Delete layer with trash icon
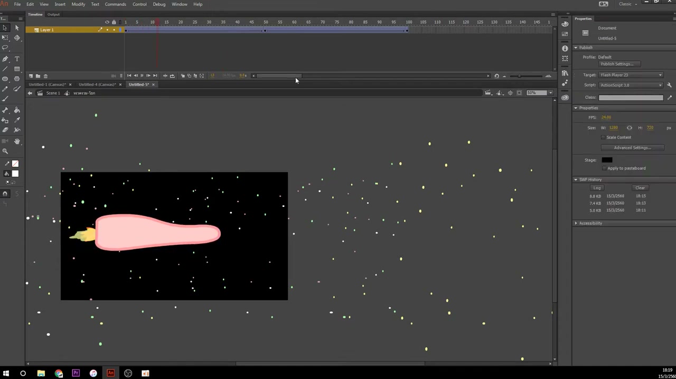 (x=45, y=76)
